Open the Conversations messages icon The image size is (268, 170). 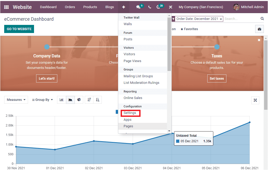[138, 7]
